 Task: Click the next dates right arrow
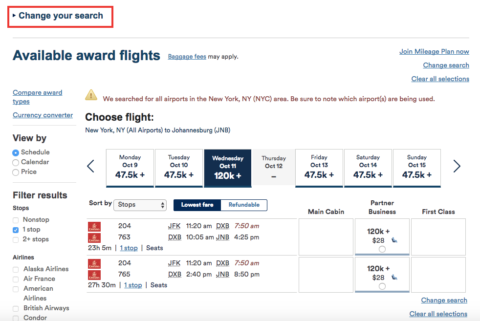[457, 167]
